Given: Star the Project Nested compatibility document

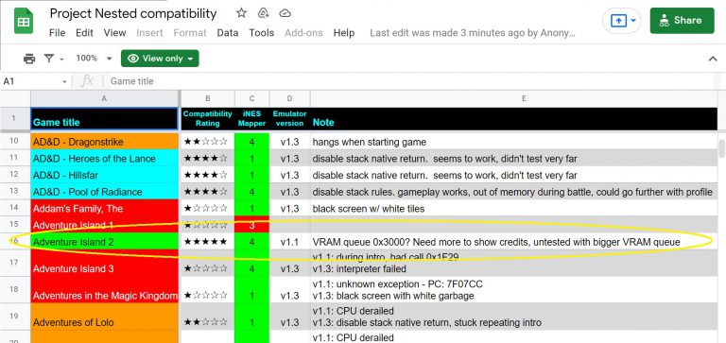Looking at the screenshot, I should (241, 13).
